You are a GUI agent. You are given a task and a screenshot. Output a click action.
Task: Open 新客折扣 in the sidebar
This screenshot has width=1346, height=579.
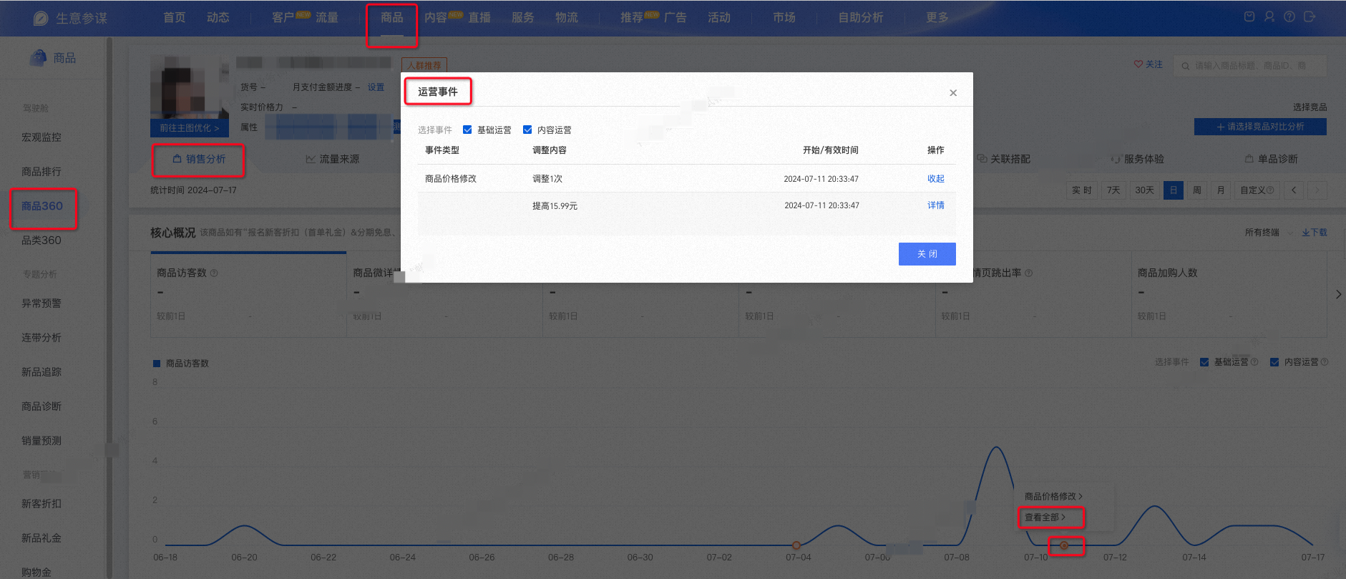(x=42, y=504)
